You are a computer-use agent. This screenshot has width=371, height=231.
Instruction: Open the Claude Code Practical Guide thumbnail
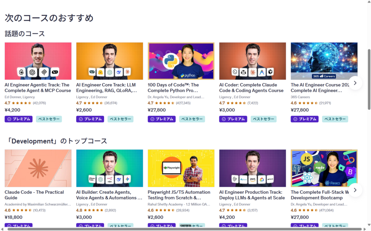[x=38, y=168]
